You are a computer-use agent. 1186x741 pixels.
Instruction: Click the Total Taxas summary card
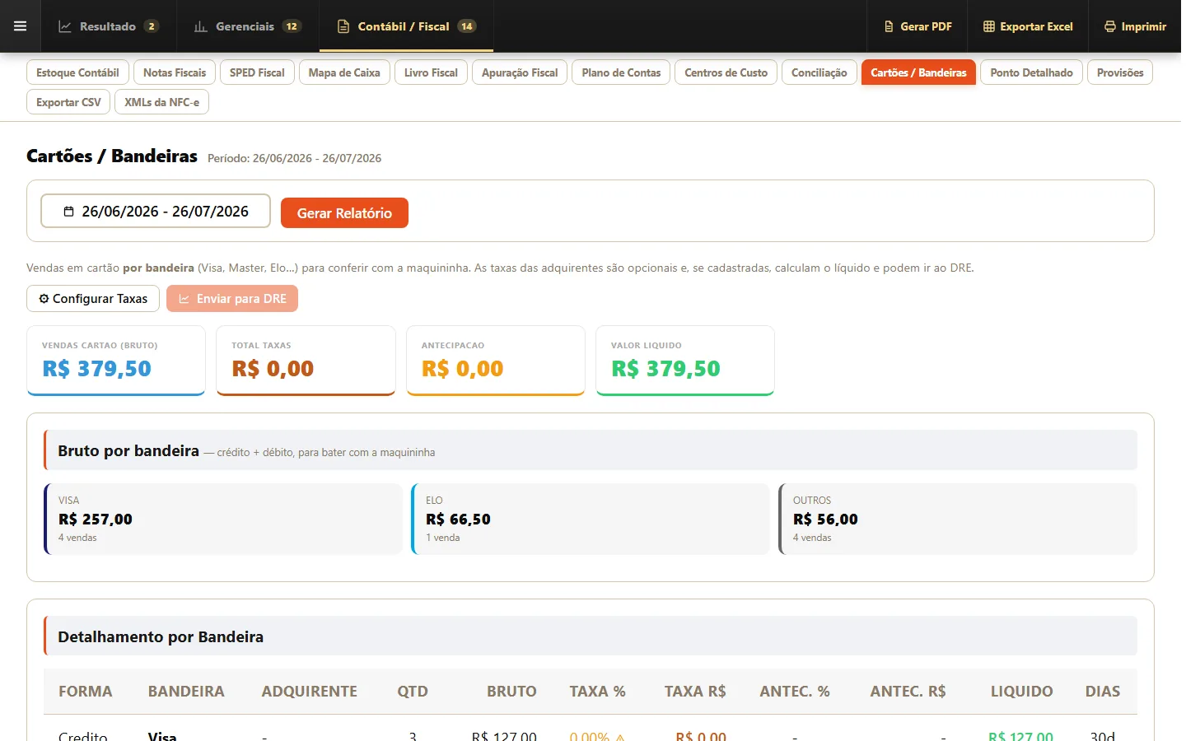pyautogui.click(x=306, y=361)
